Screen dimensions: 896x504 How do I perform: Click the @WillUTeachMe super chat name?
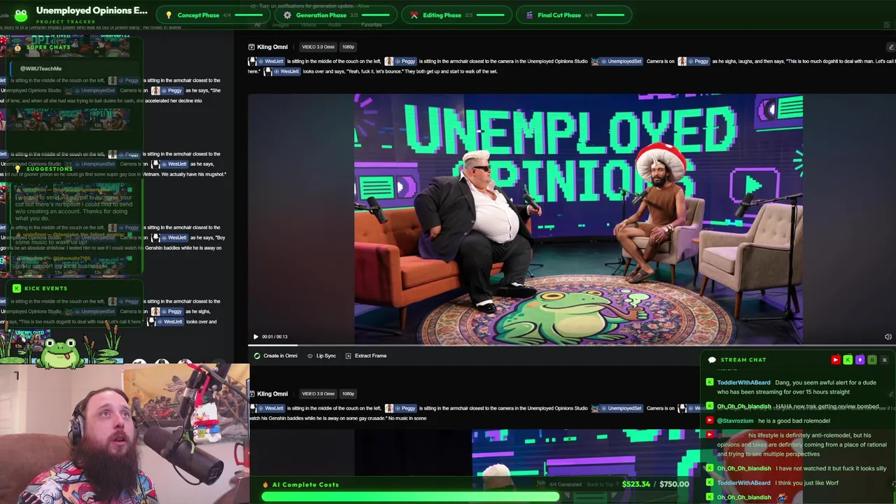coord(41,69)
